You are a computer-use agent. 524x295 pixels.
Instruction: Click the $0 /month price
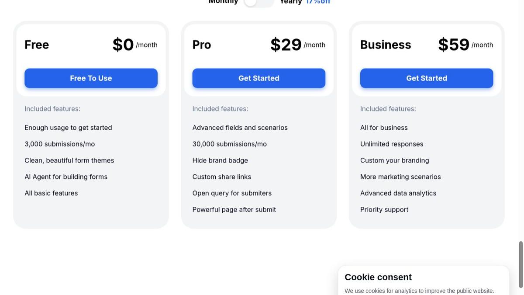point(130,44)
